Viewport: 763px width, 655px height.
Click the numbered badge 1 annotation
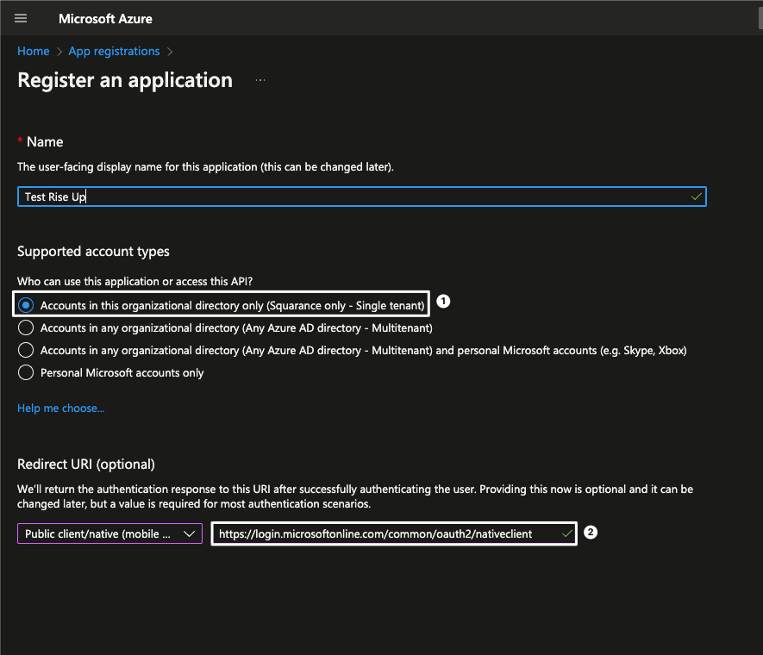coord(443,302)
